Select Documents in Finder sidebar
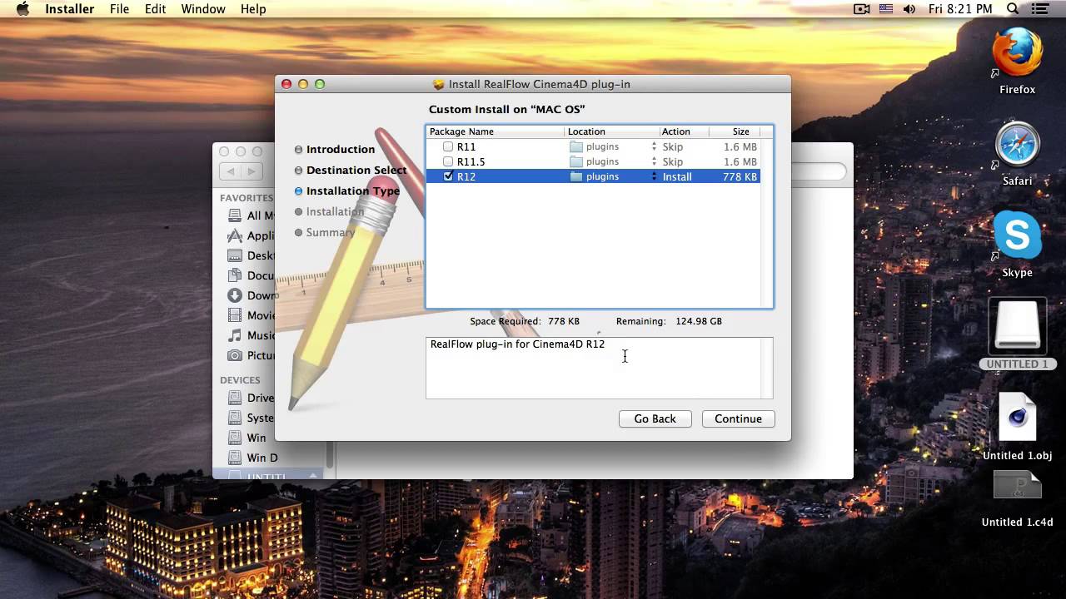 tap(251, 275)
